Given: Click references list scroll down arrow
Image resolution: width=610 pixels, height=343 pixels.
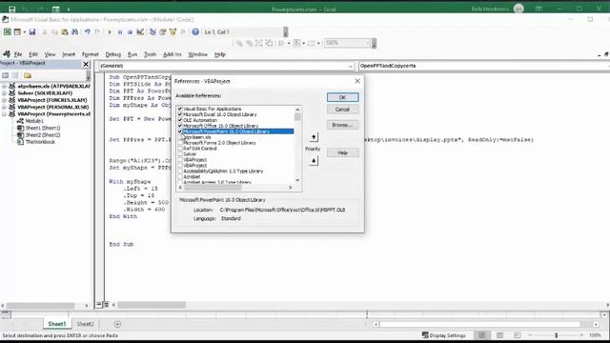Looking at the screenshot, I should (x=297, y=180).
